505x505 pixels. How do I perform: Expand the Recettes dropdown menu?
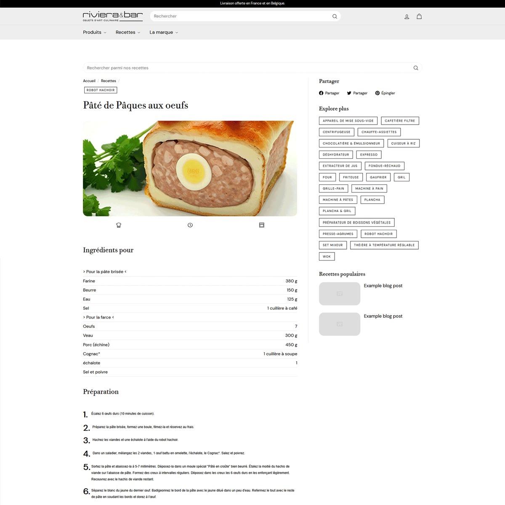click(x=128, y=32)
